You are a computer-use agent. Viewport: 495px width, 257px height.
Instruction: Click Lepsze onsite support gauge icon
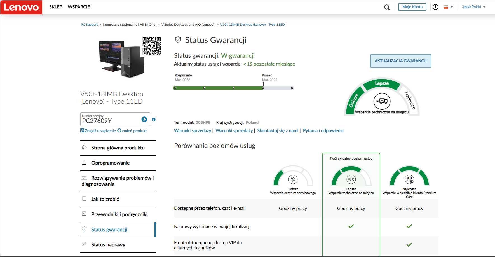coord(351,179)
